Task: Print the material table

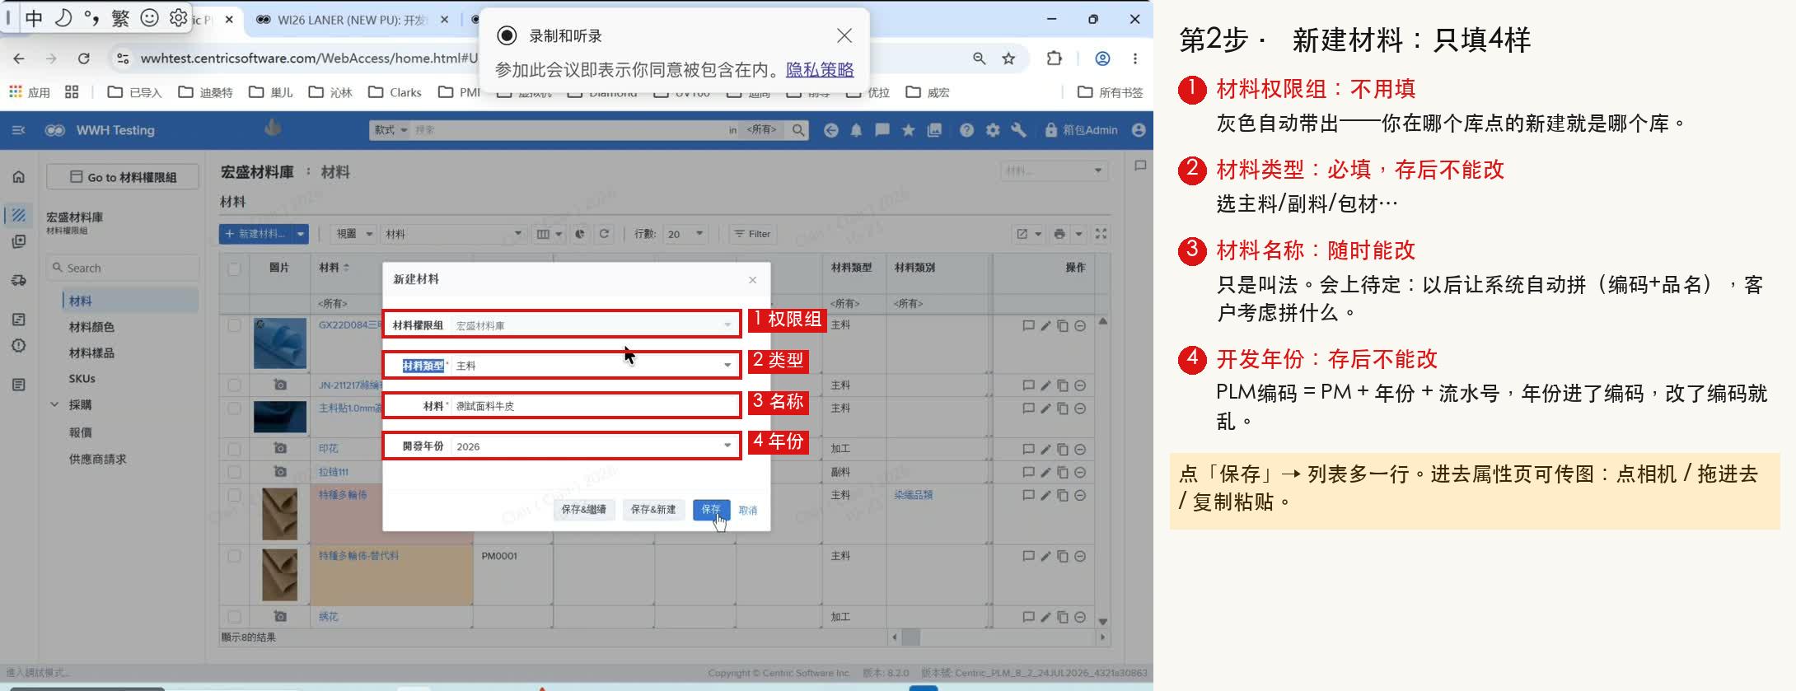Action: point(1059,234)
